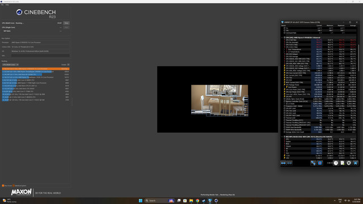
Task: Select the Chipset temperature sensor row
Action: tap(320, 146)
